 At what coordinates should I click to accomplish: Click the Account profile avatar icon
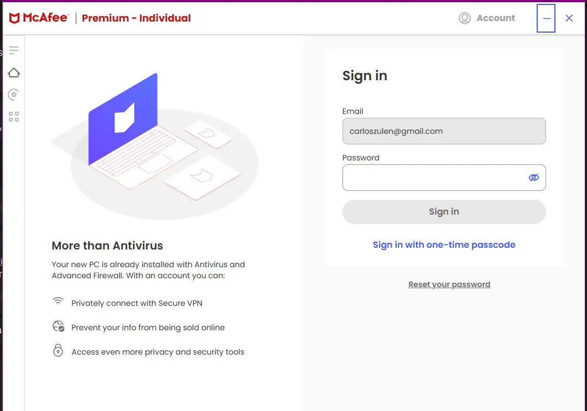pyautogui.click(x=465, y=18)
